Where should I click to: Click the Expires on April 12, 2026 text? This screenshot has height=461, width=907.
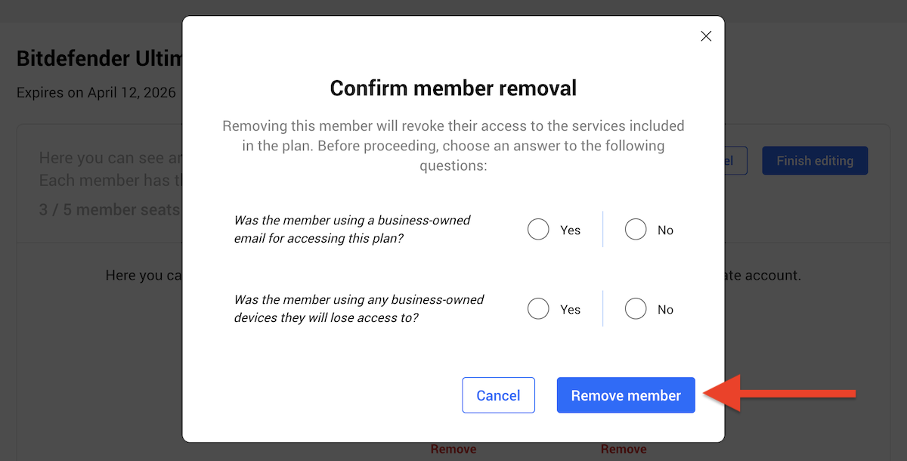coord(96,92)
